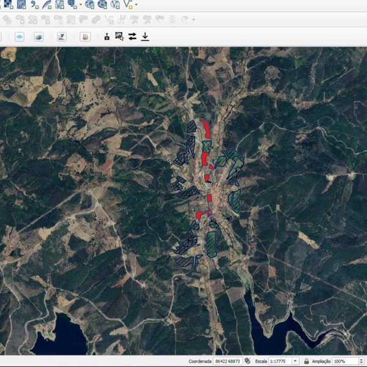367x367 pixels.
Task: Click the Add Mesh Layer icon
Action: (x=21, y=4)
